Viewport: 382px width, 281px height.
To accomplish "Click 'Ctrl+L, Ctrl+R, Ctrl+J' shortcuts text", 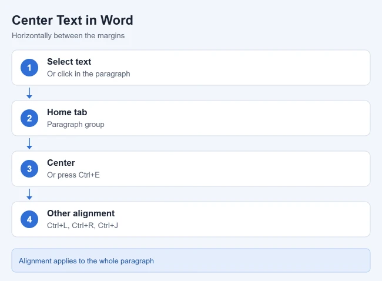I will point(82,225).
